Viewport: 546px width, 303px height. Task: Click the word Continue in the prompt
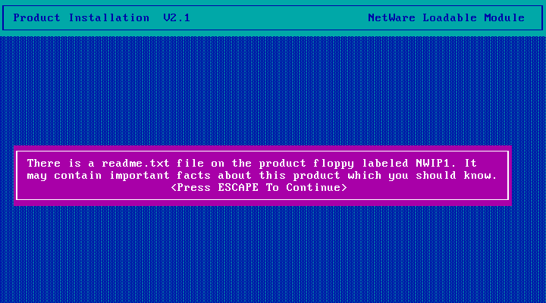point(313,188)
